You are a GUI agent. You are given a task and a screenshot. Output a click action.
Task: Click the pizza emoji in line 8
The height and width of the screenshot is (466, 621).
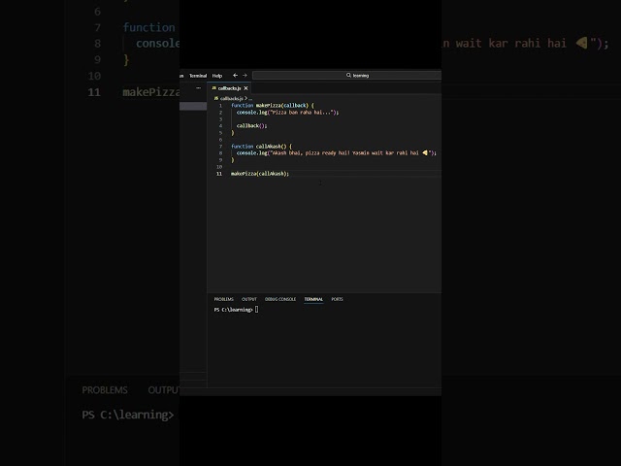tap(425, 152)
